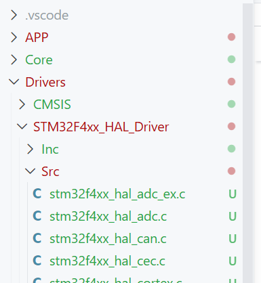Screen dimensions: 261x283
Task: Open stm32f4xx_hal_adc_ex.c file
Action: tap(117, 194)
